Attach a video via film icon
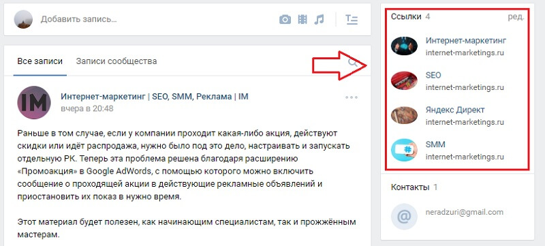The width and height of the screenshot is (545, 246). point(302,20)
